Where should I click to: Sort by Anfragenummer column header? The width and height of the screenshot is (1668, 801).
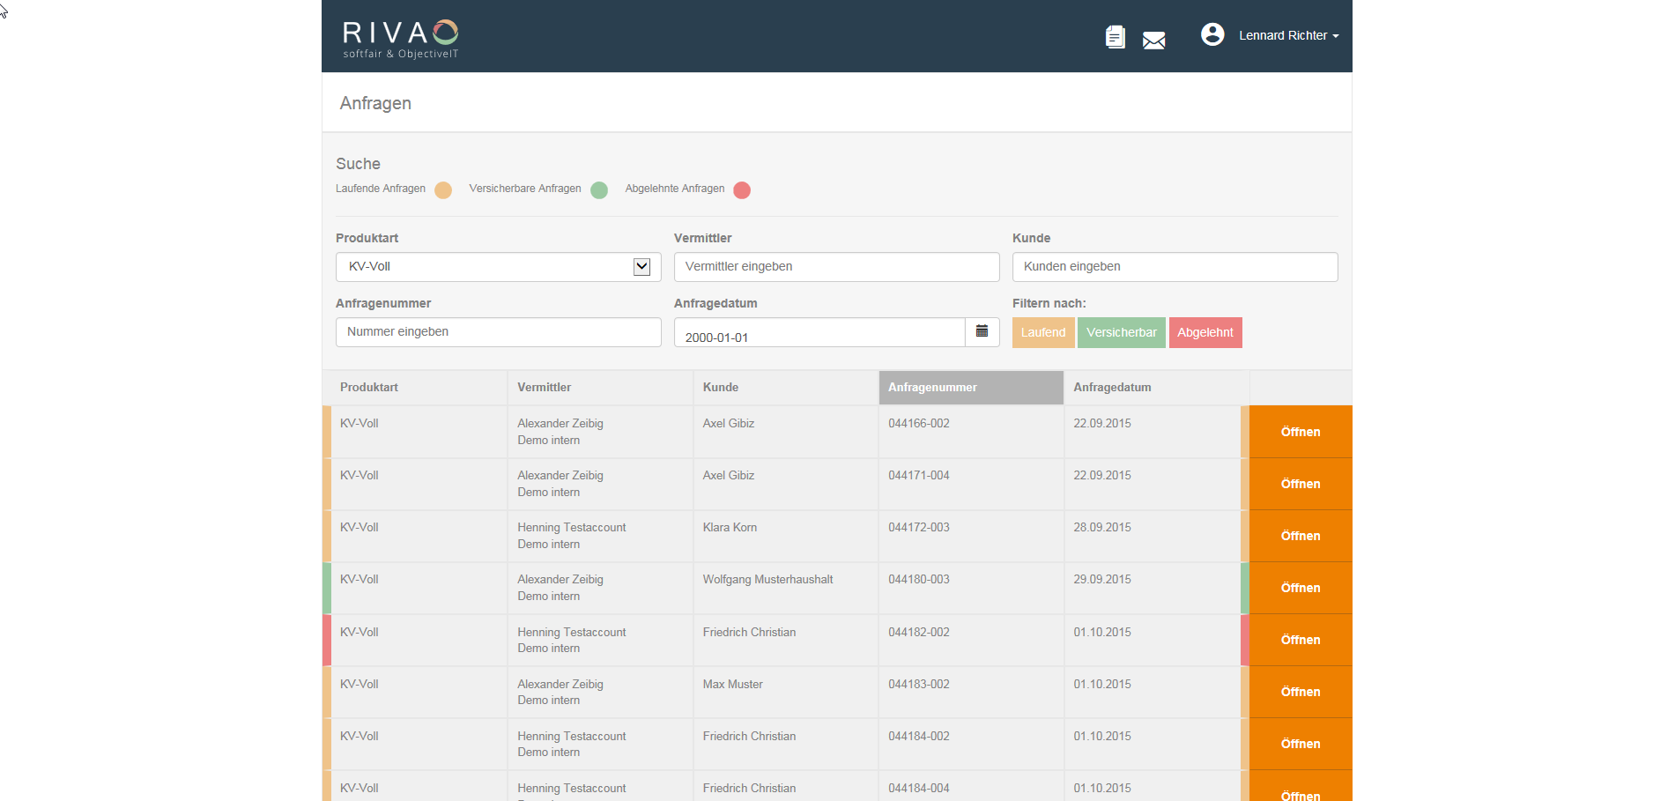pyautogui.click(x=970, y=388)
